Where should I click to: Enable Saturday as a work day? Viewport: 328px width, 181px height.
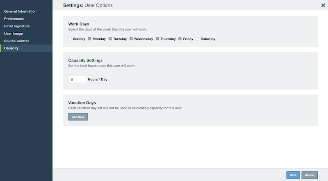click(x=198, y=38)
